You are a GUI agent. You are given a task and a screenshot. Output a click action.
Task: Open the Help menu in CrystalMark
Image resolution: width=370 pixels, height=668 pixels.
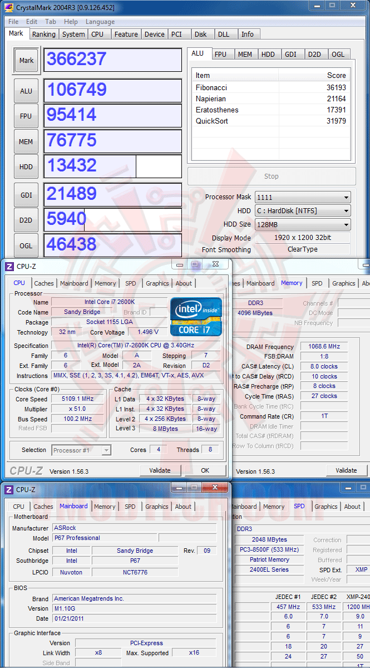pyautogui.click(x=71, y=22)
